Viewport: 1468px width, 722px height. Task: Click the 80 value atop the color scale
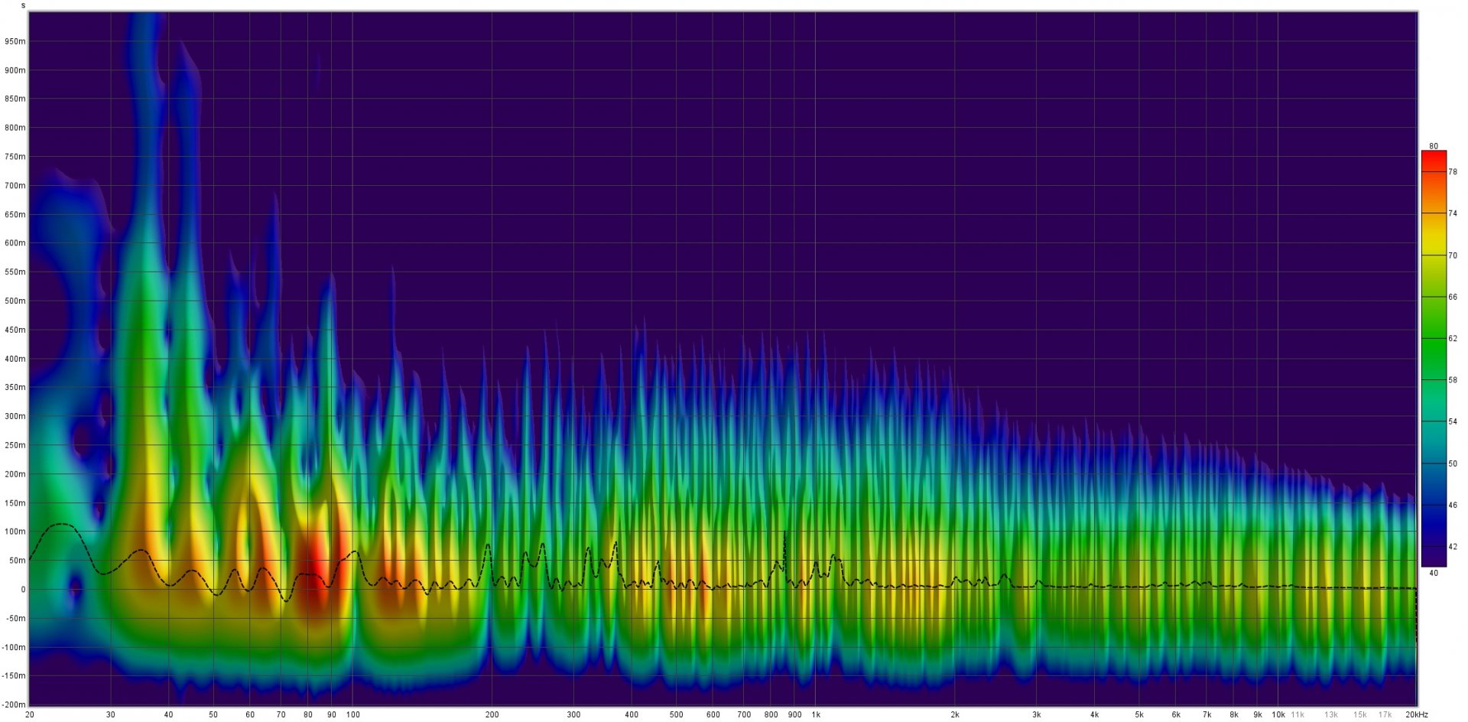pos(1433,146)
